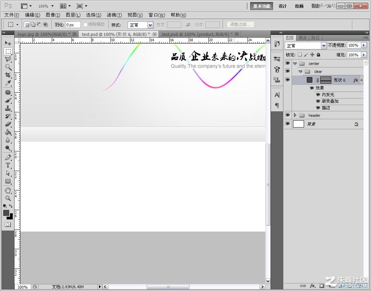Select the Zoom tool
Screen dimensions: 371x291
click(x=8, y=198)
